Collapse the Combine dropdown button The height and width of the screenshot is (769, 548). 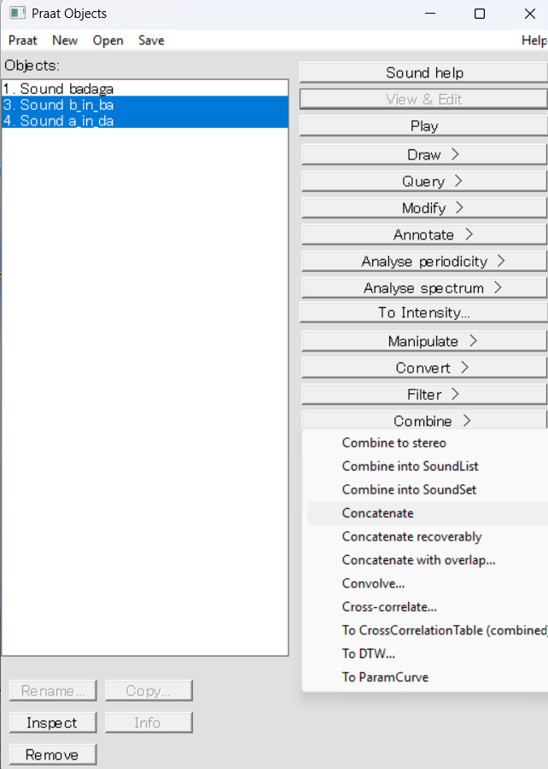(x=423, y=420)
